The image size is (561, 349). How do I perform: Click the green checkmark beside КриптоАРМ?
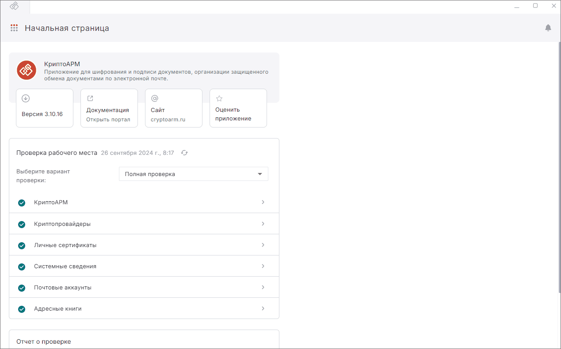(22, 203)
